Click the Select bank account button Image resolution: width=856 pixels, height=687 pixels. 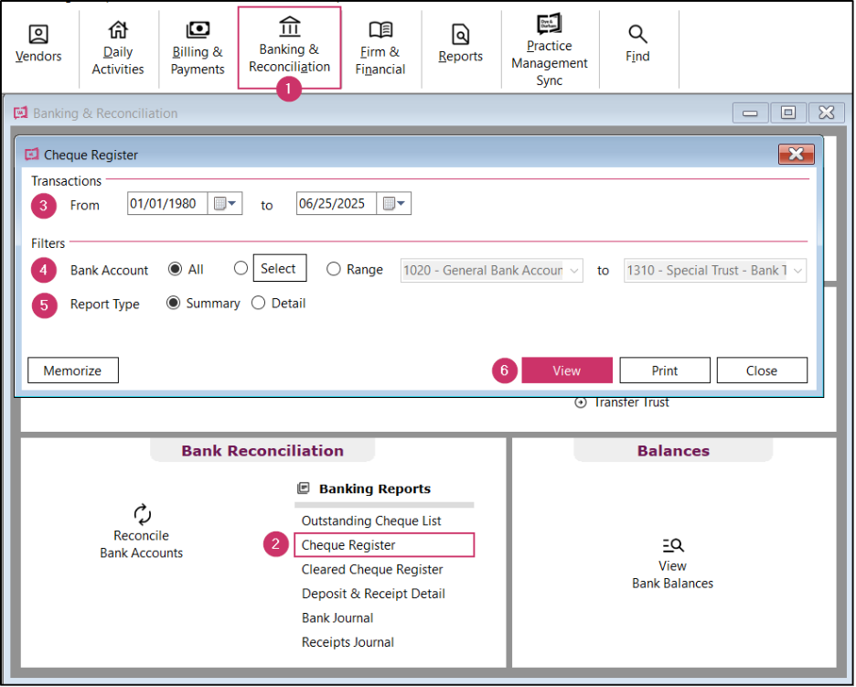pos(280,268)
